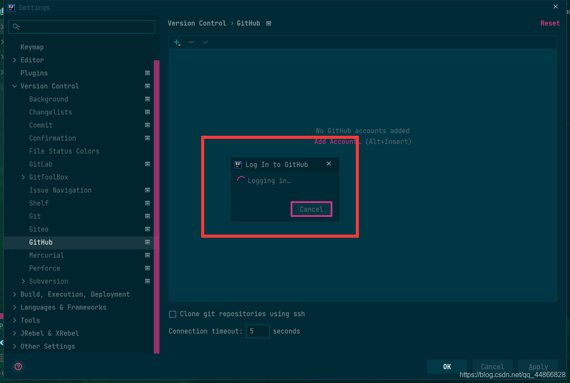
Task: Select GitLab settings page
Action: pos(41,164)
